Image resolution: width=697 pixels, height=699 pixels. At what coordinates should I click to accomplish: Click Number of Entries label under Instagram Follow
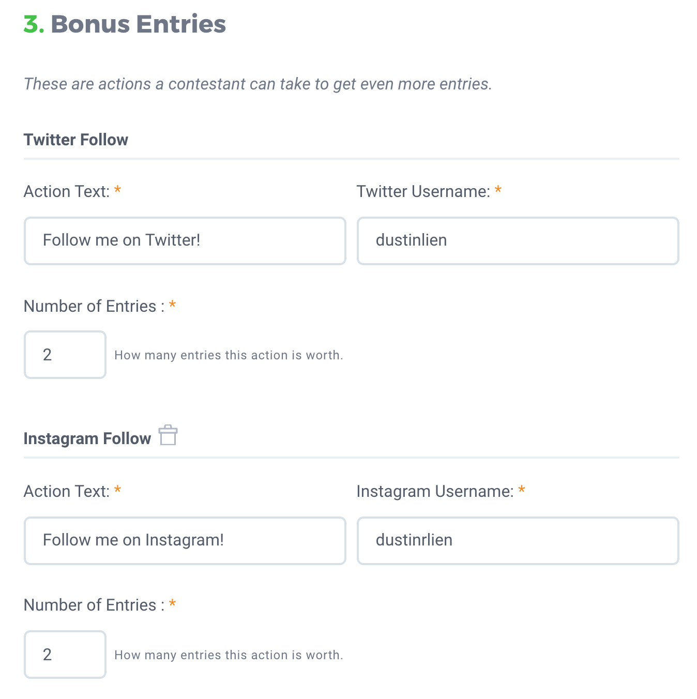(94, 605)
